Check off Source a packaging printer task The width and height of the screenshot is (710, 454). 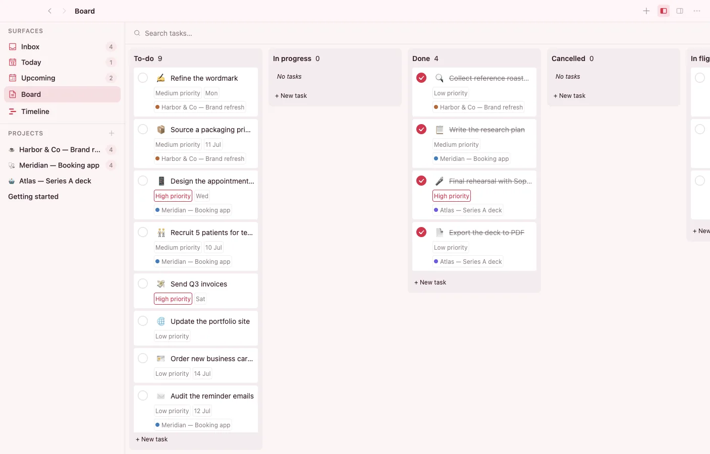pos(143,129)
